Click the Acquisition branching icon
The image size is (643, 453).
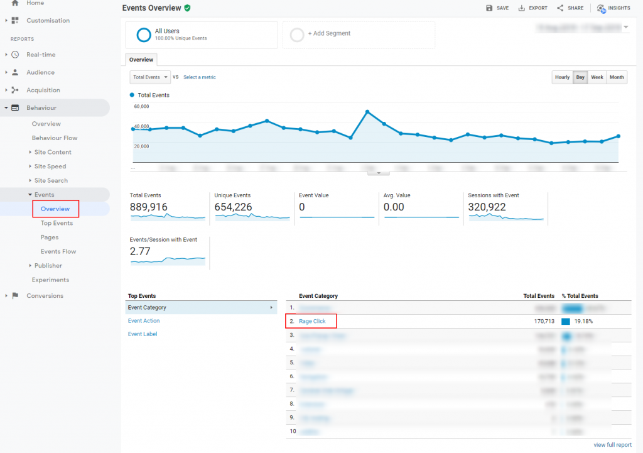coord(15,90)
